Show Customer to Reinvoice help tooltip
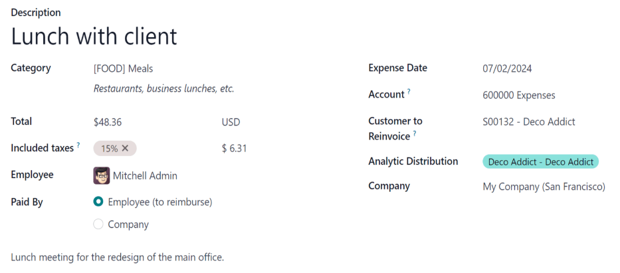Image resolution: width=620 pixels, height=273 pixels. tap(415, 133)
